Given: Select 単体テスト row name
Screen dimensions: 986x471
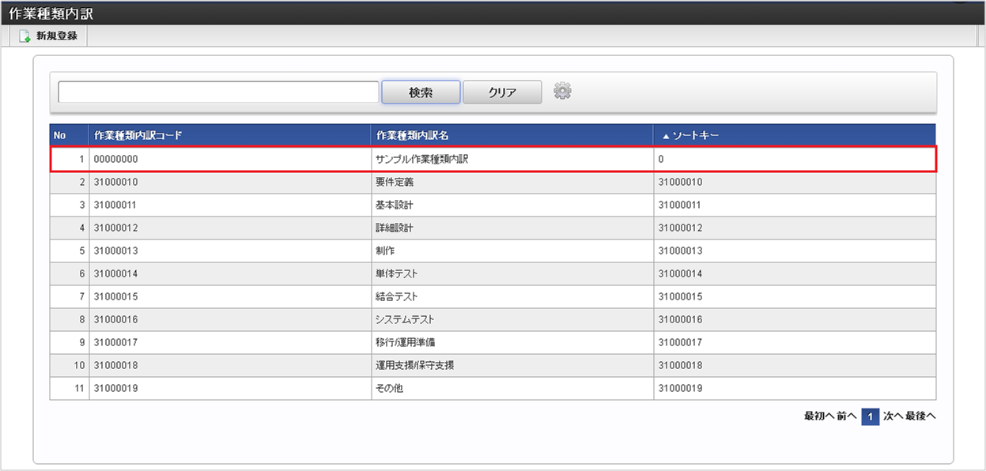Looking at the screenshot, I should (397, 274).
